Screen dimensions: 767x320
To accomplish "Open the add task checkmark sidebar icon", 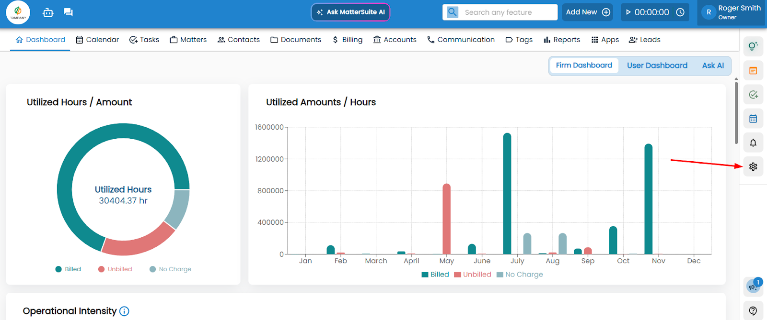I will tap(753, 95).
